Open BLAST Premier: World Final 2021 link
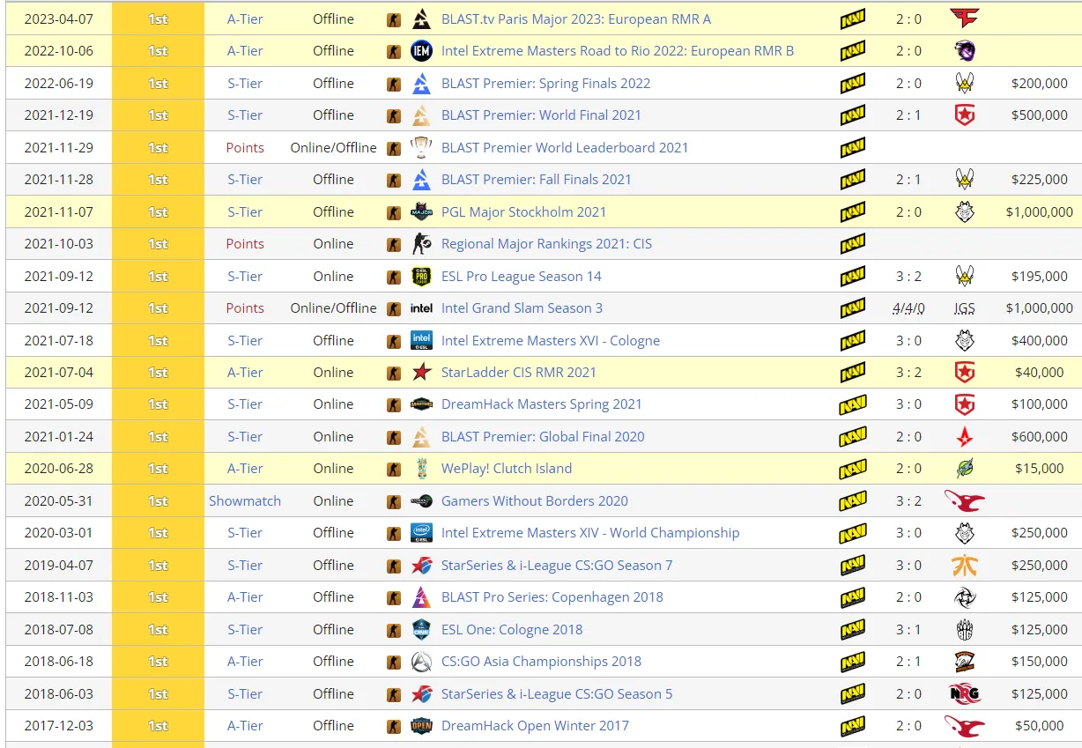1082x748 pixels. click(541, 115)
